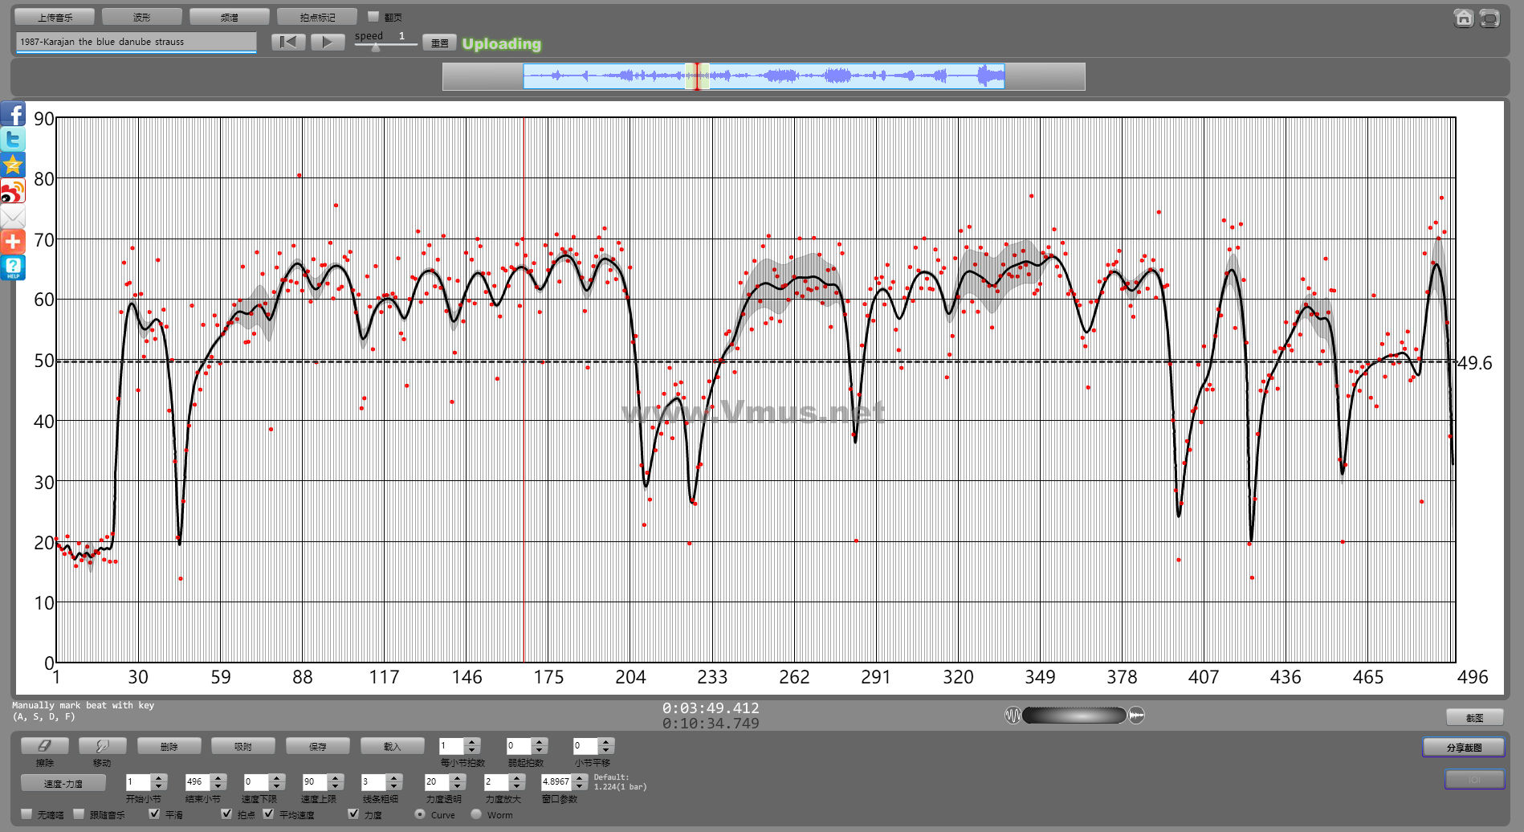Switch to the 波形 waveform view
Screen dimensions: 1524x832
pos(142,17)
